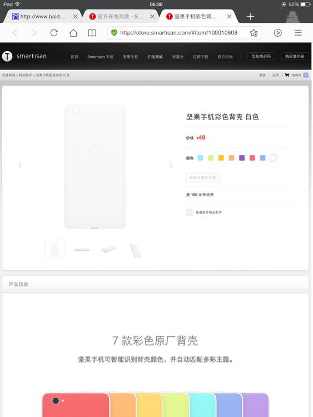313x417 pixels.
Task: Show next product image with right chevron
Action: (171, 165)
